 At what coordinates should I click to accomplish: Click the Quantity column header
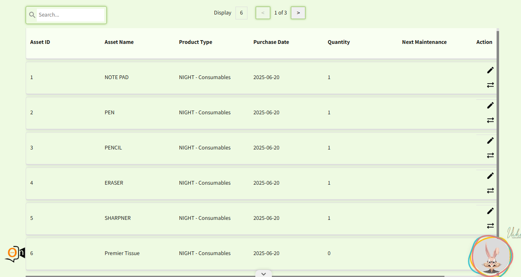pyautogui.click(x=339, y=42)
